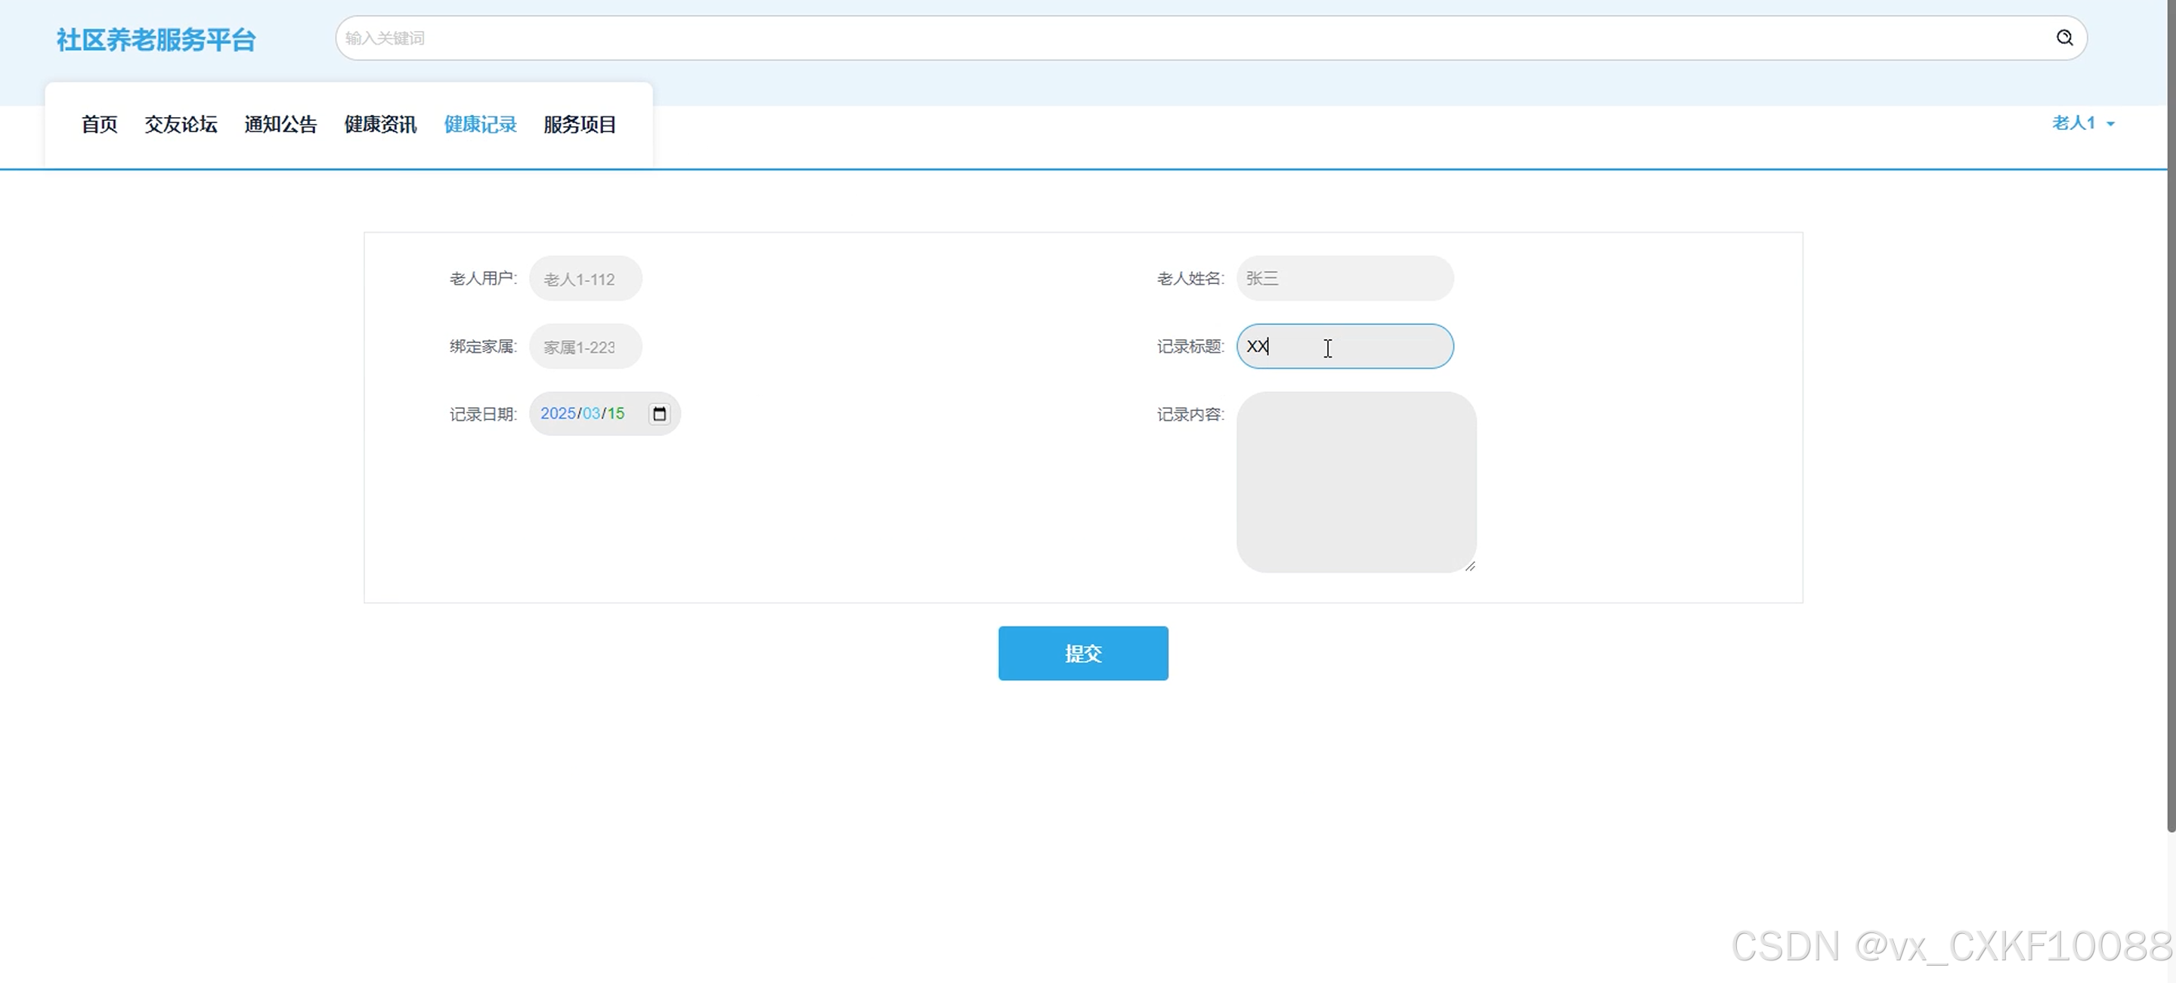Switch to the 健康记录 tab
Screen dimensions: 2176x983
pyautogui.click(x=480, y=125)
